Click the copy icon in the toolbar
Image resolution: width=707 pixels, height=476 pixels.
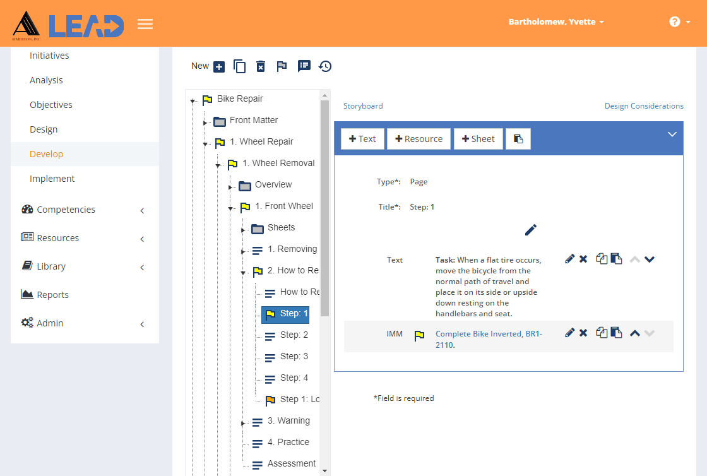[x=239, y=66]
